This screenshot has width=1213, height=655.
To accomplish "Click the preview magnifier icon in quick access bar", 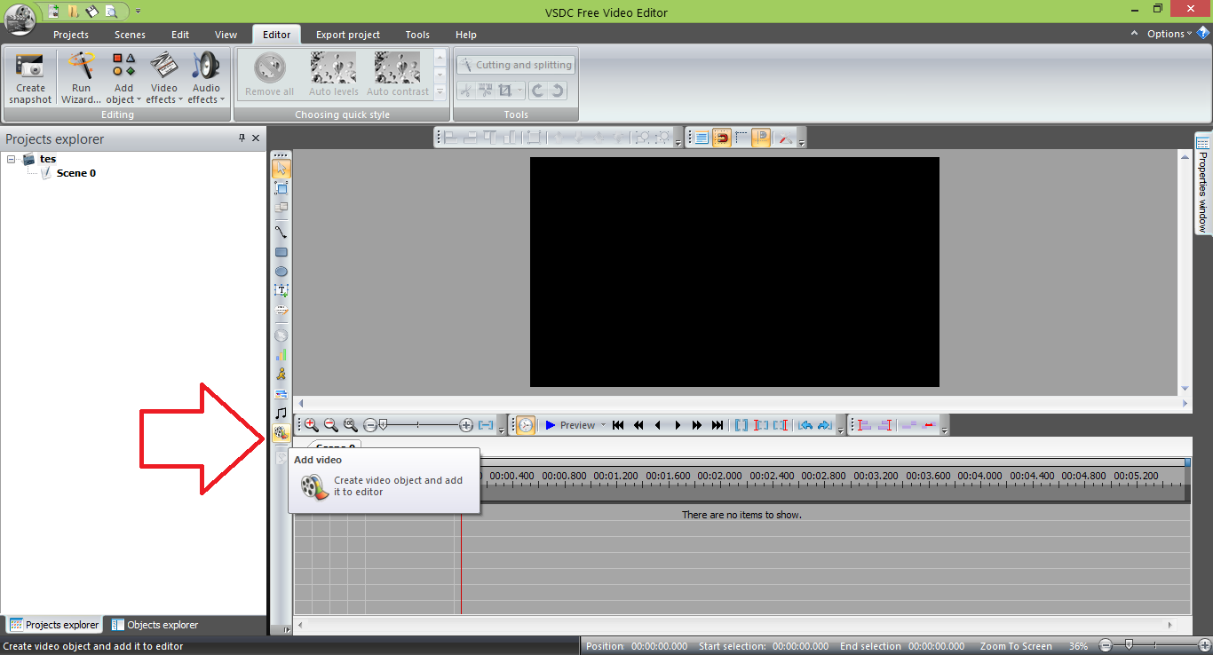I will click(111, 12).
